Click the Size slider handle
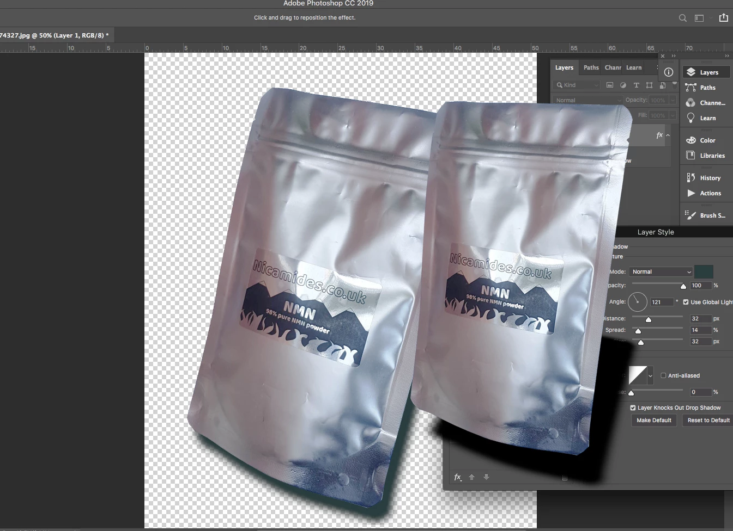Screen dimensions: 733x531 pyautogui.click(x=641, y=342)
